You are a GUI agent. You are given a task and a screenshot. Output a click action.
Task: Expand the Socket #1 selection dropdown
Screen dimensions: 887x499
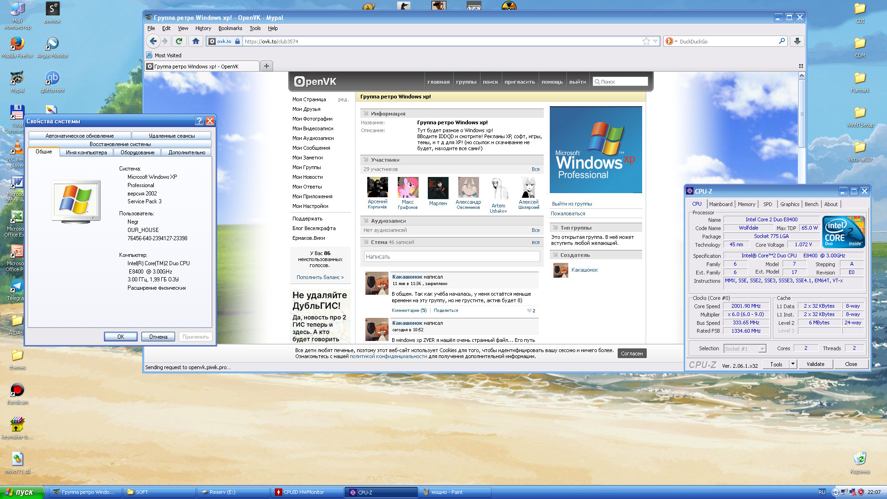[x=762, y=349]
